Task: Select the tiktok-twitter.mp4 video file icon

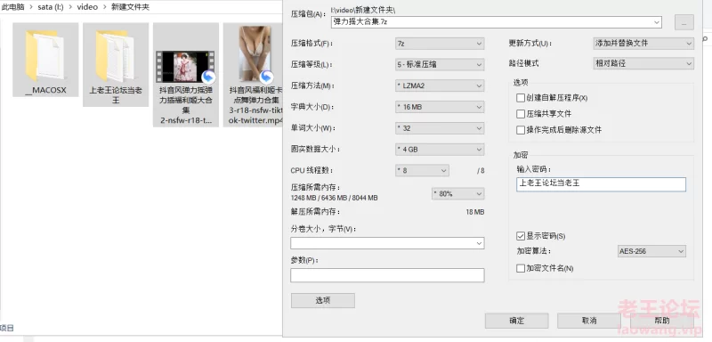Action: pos(255,53)
